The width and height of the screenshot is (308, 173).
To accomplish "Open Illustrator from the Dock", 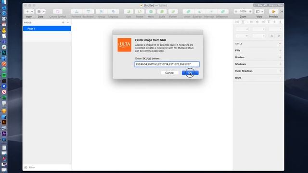I will 4,122.
